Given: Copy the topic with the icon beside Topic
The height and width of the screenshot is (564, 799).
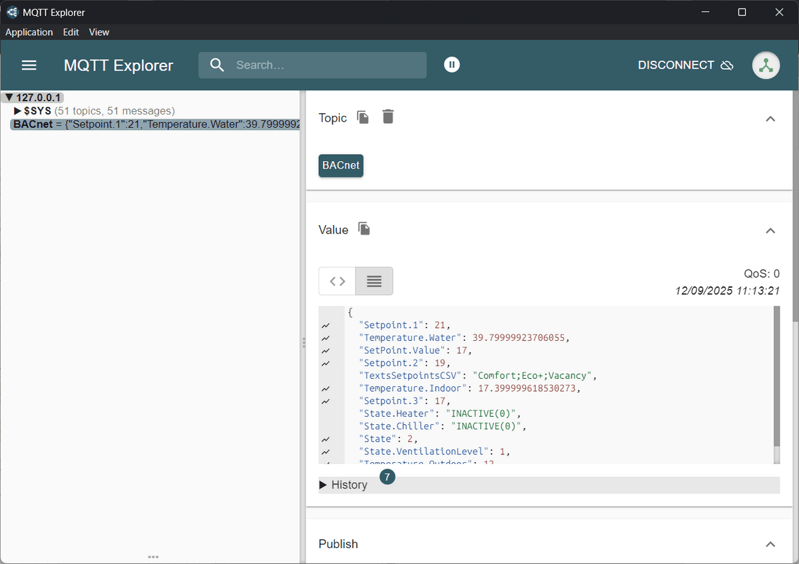Looking at the screenshot, I should click(363, 117).
